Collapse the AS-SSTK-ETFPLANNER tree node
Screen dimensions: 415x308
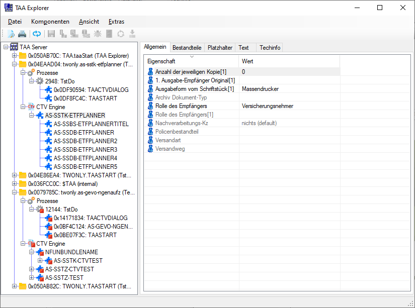pos(32,116)
